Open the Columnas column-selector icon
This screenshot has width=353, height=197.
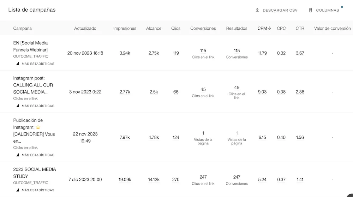pos(310,10)
